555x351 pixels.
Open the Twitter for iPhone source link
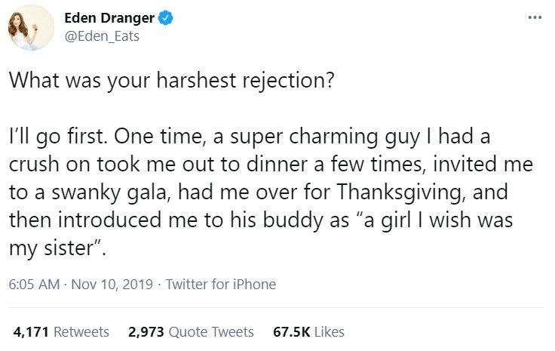220,285
